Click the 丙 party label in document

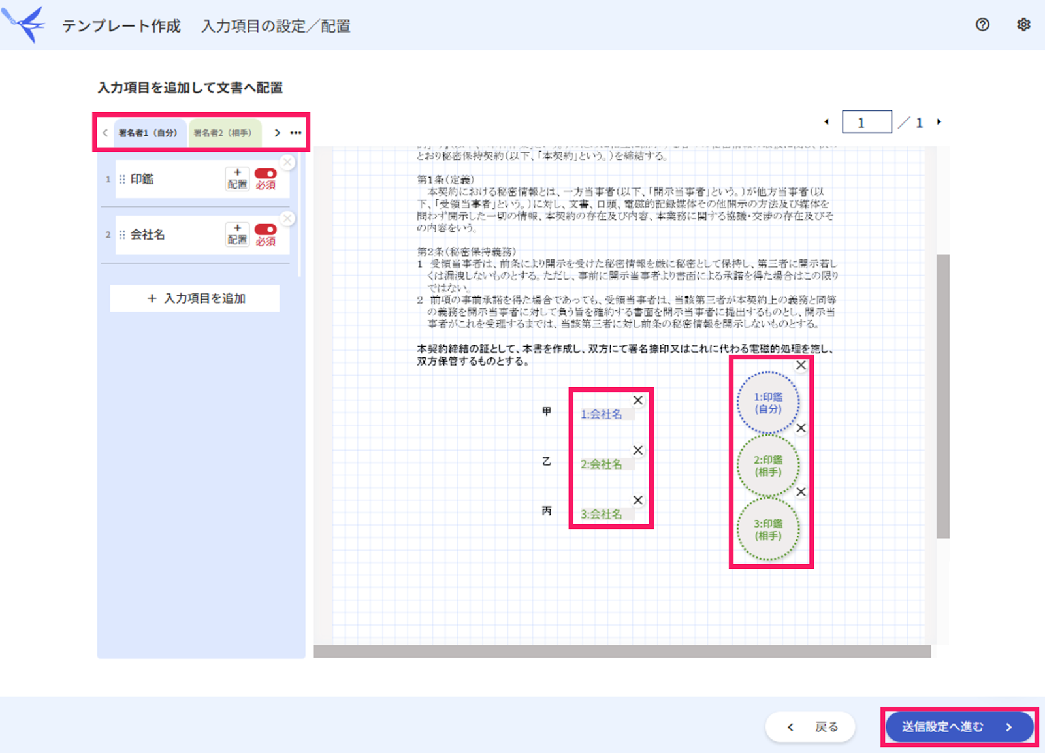(x=547, y=511)
